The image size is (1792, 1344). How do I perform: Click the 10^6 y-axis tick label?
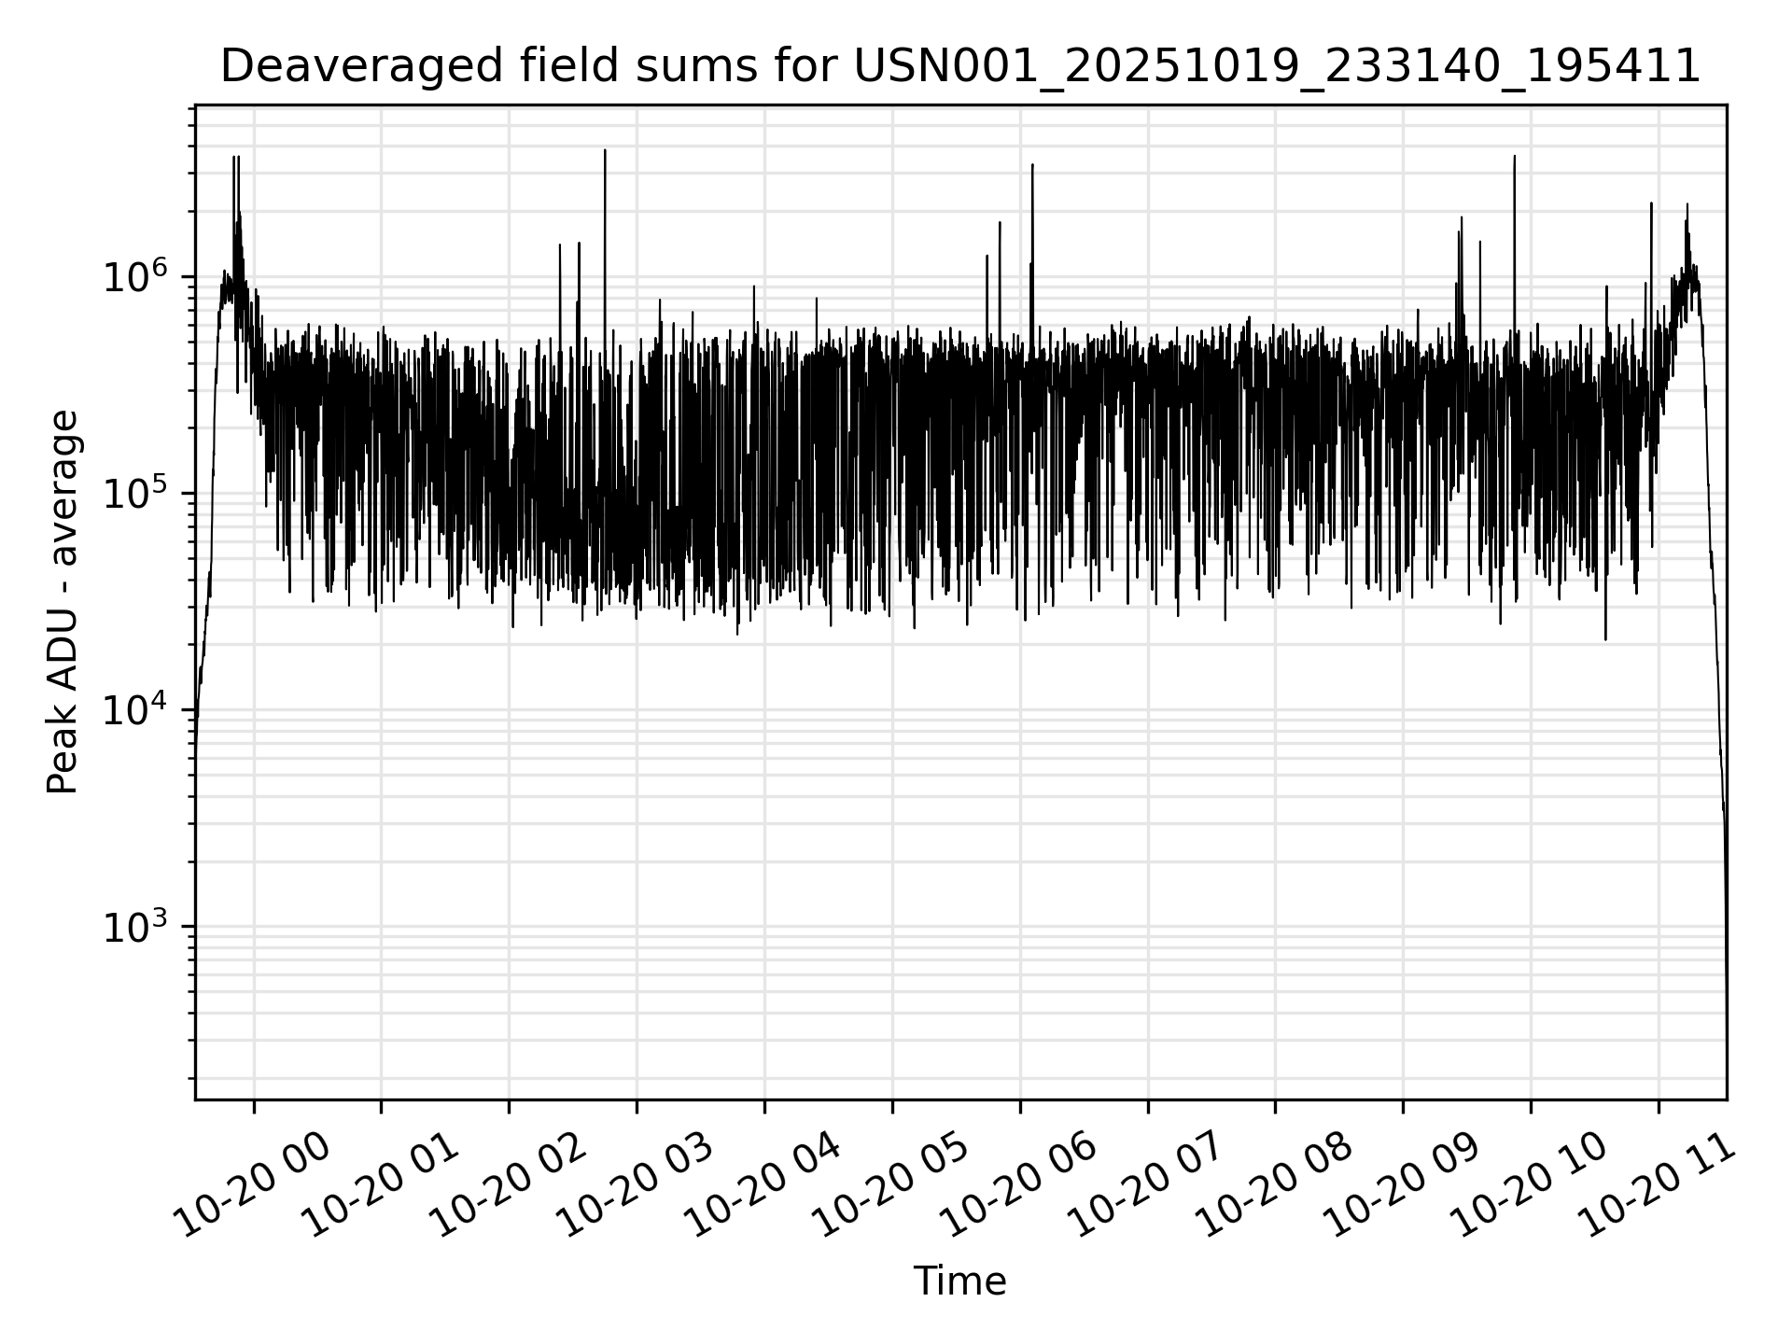pos(136,277)
